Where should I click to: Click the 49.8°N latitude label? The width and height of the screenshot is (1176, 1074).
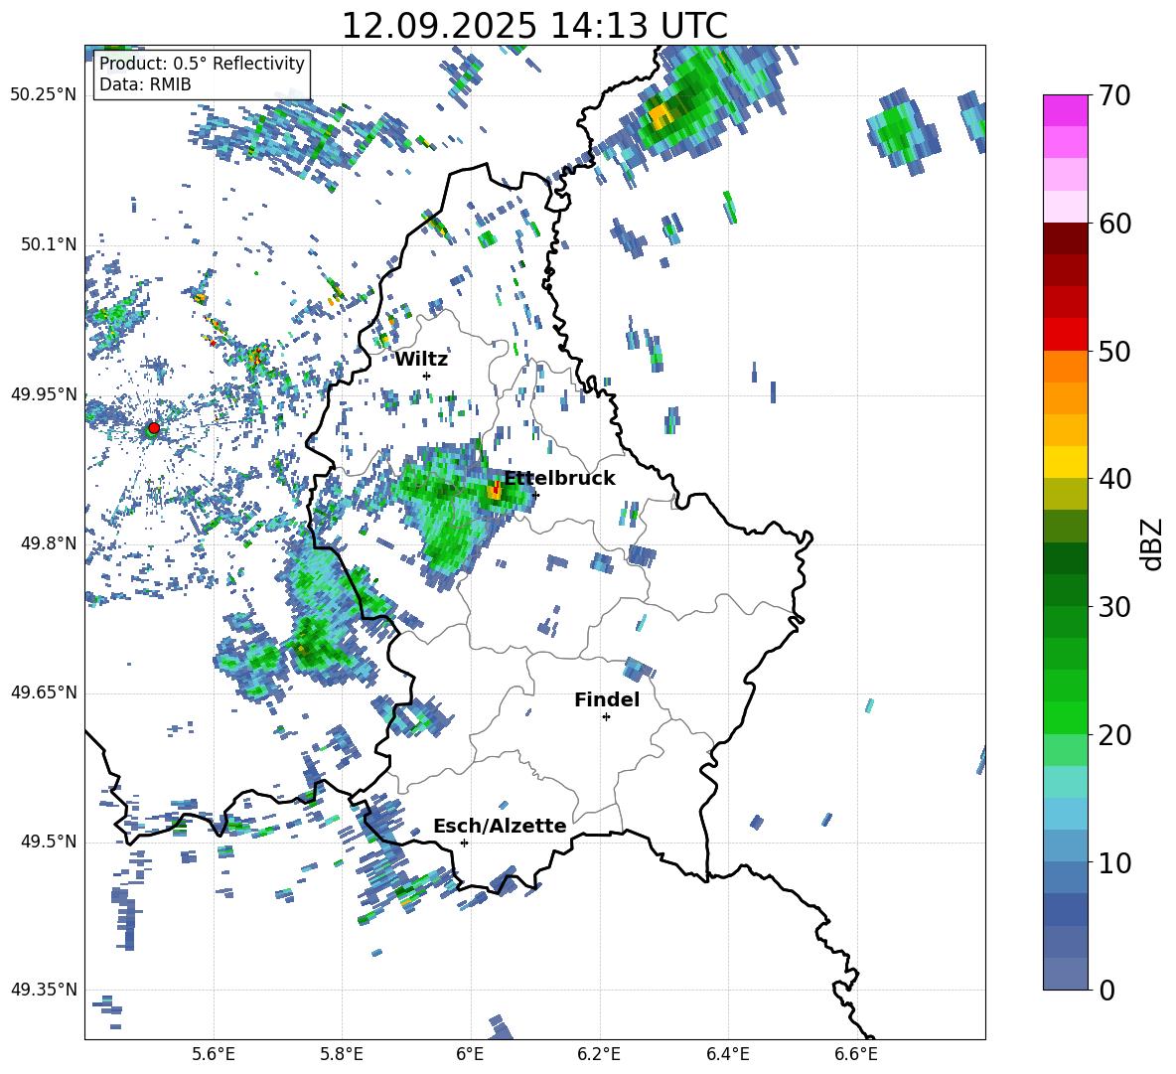click(x=48, y=543)
